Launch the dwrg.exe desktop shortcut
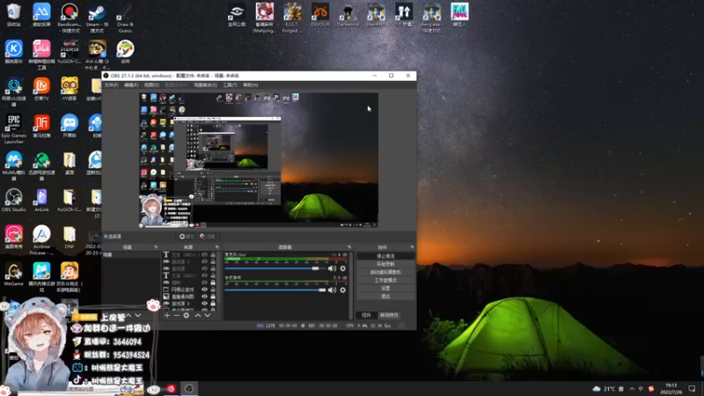Image resolution: width=704 pixels, height=396 pixels. [x=431, y=18]
